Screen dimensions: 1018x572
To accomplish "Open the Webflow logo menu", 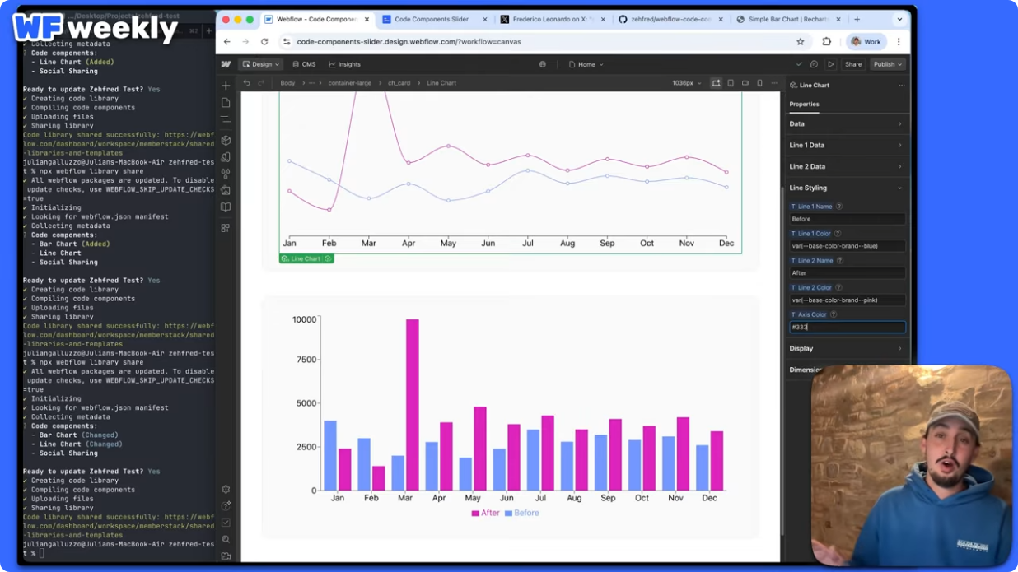I will pyautogui.click(x=226, y=64).
